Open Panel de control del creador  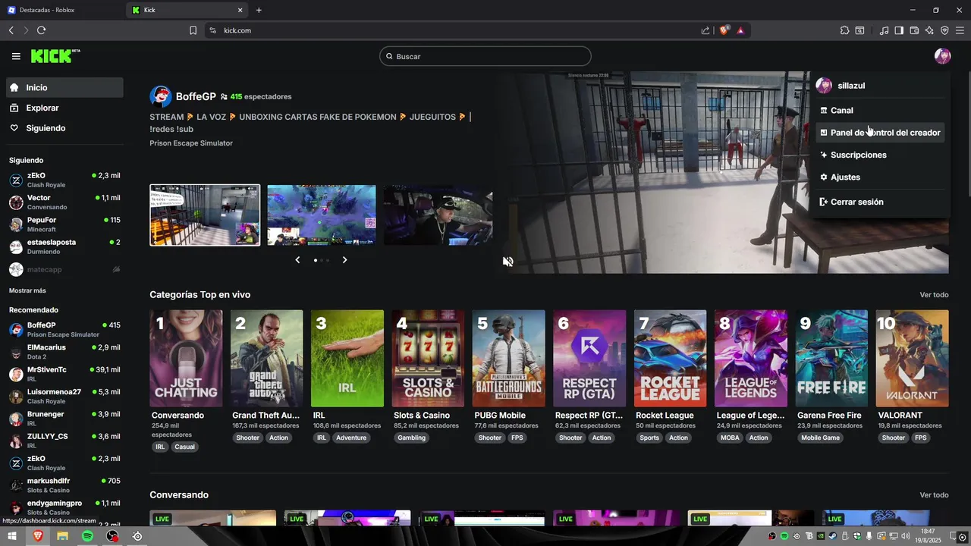coord(881,133)
